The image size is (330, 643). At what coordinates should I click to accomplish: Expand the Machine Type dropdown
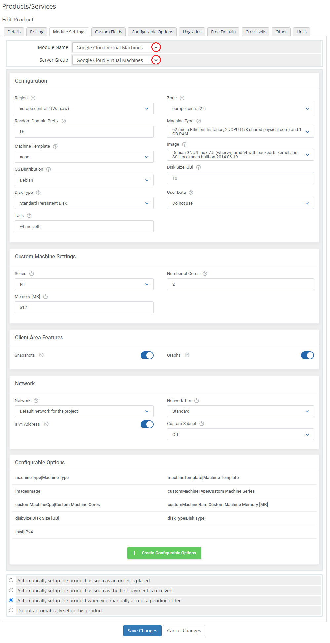point(240,132)
